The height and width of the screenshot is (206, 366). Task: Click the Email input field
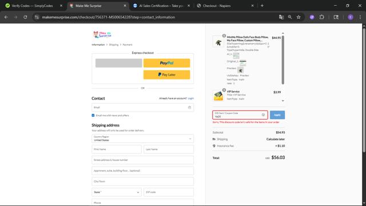click(x=142, y=108)
